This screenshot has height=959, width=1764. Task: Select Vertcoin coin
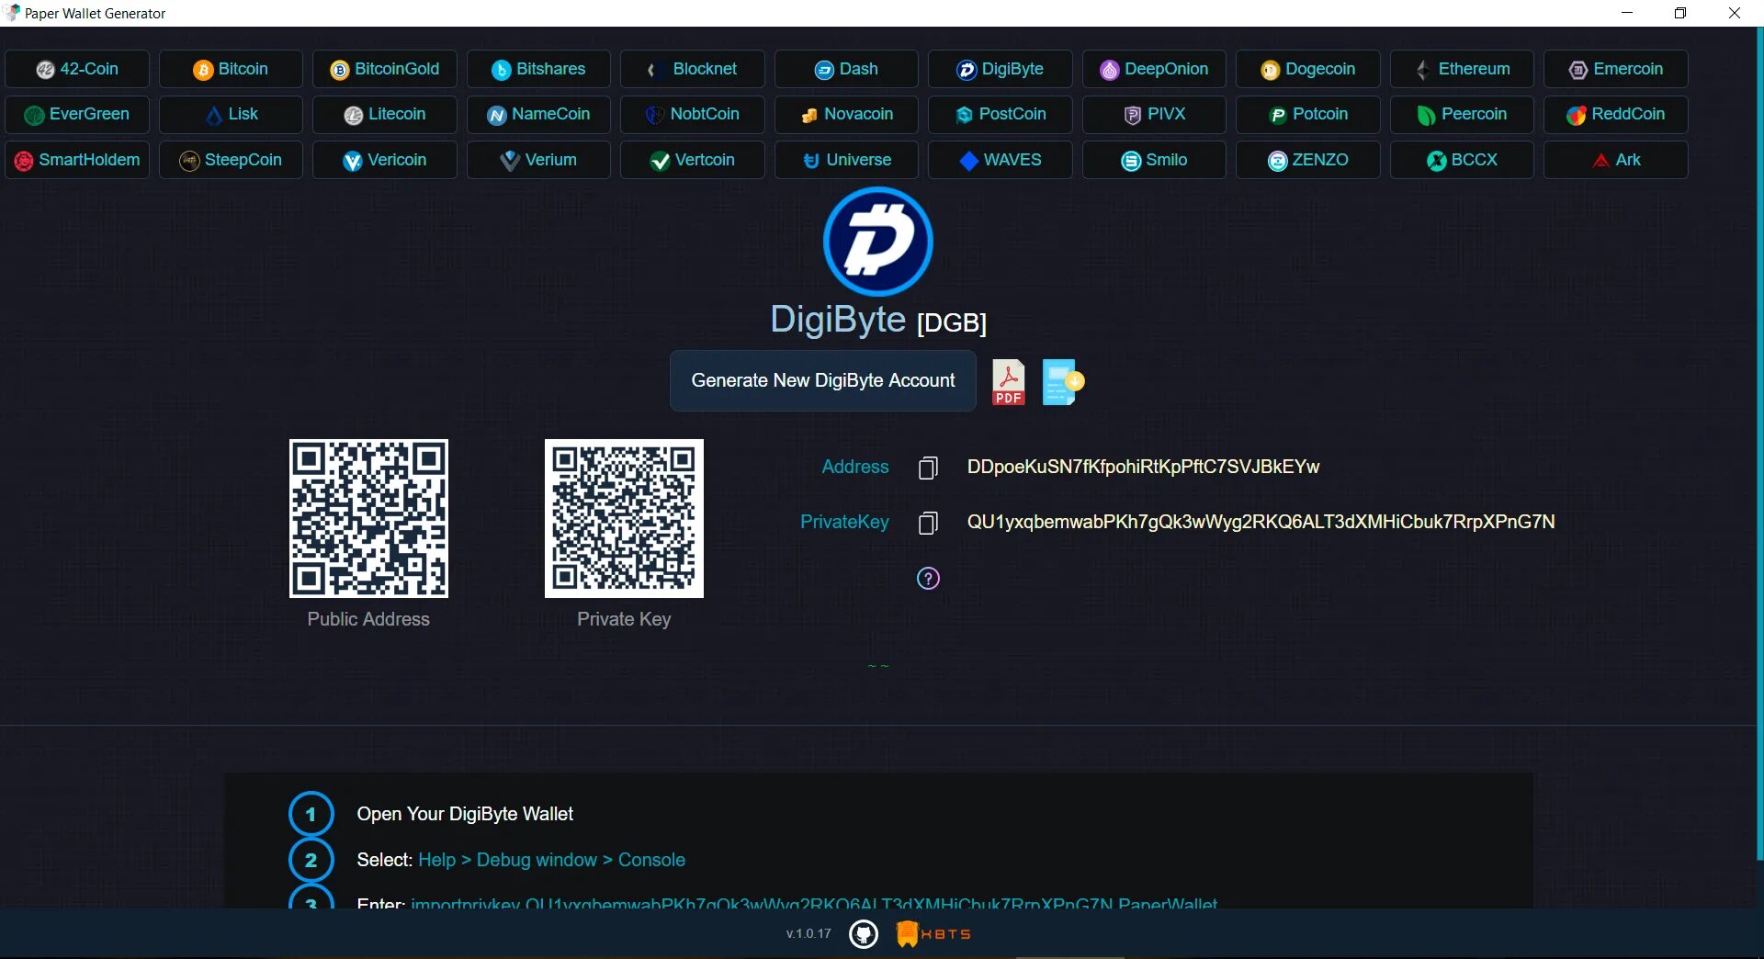point(693,160)
